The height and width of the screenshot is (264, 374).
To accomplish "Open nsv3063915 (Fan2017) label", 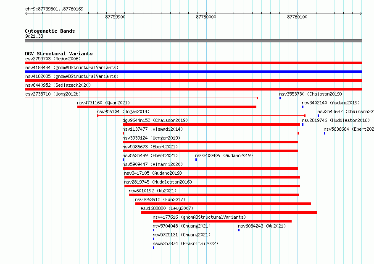I will 160,199.
